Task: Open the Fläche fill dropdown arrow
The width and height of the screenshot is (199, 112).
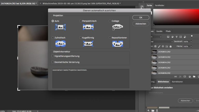Action: tap(191, 46)
